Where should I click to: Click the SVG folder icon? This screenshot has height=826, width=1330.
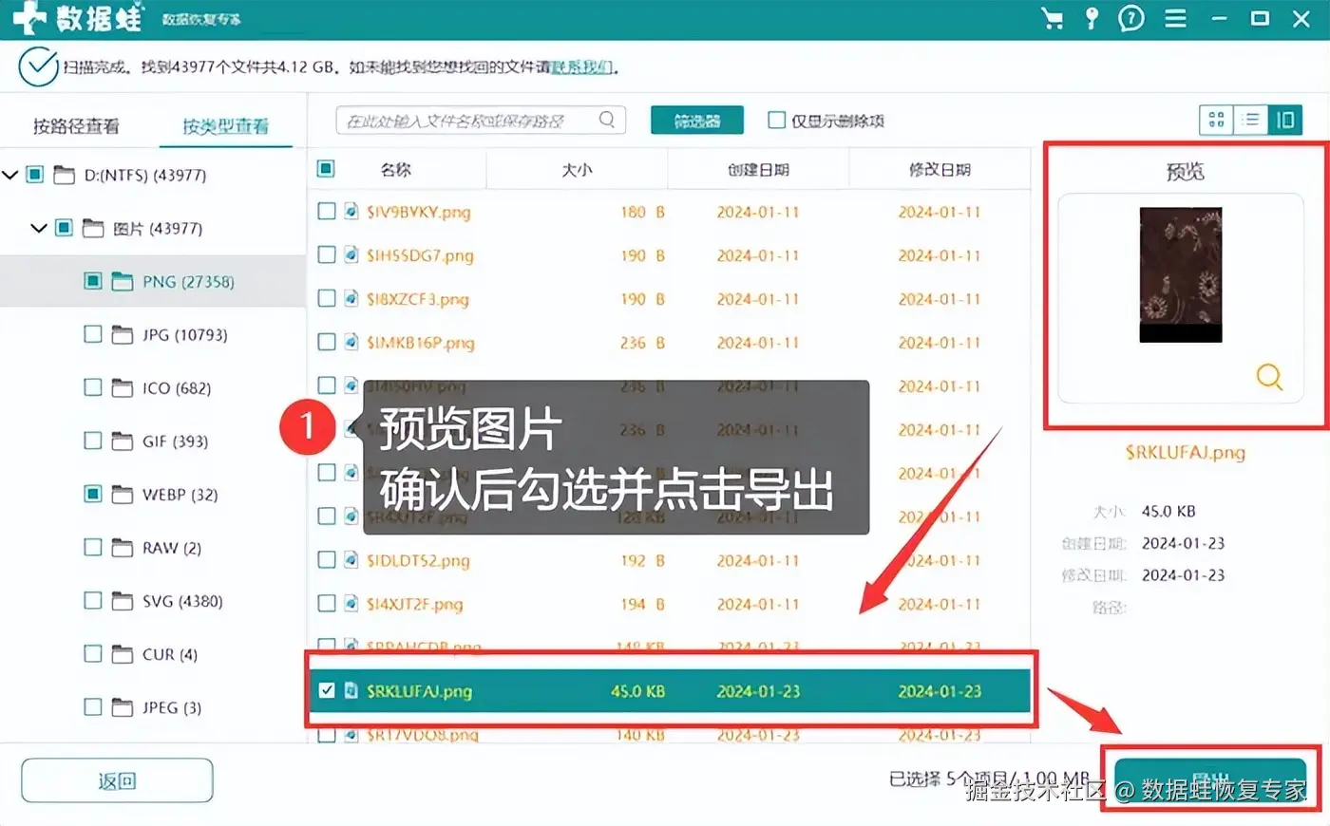point(122,600)
